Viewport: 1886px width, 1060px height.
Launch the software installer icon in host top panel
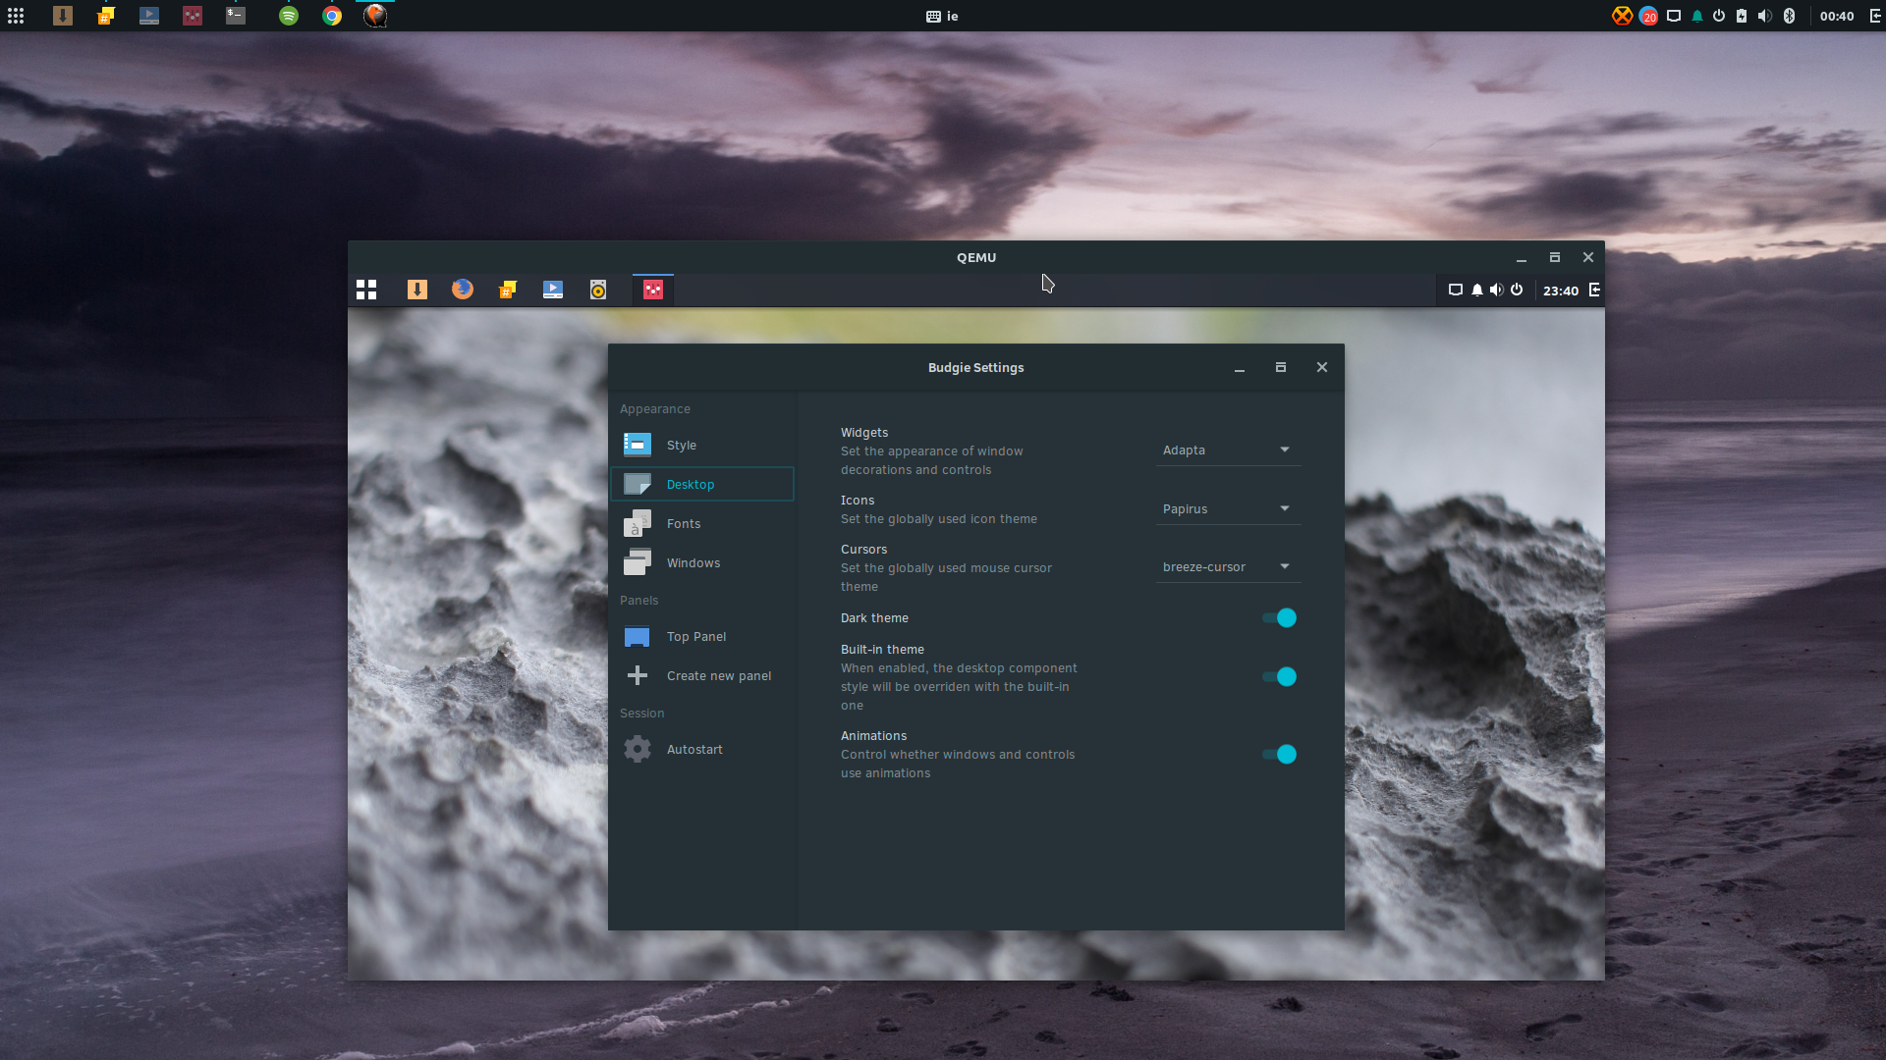click(x=63, y=16)
